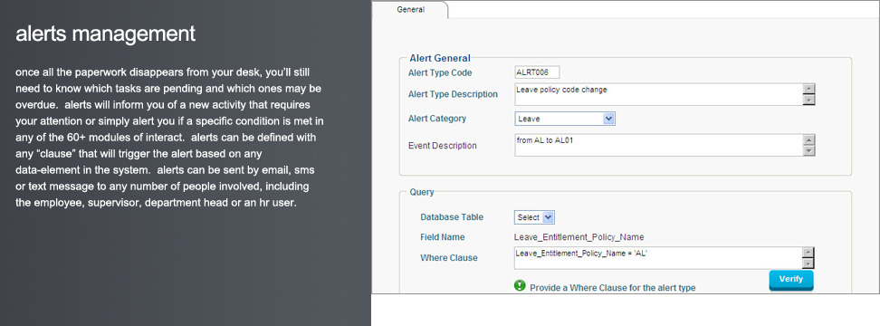Image resolution: width=880 pixels, height=326 pixels.
Task: Click into the Event Description text area
Action: (659, 145)
